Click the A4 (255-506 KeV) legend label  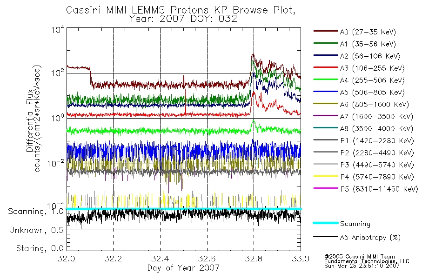(x=372, y=80)
